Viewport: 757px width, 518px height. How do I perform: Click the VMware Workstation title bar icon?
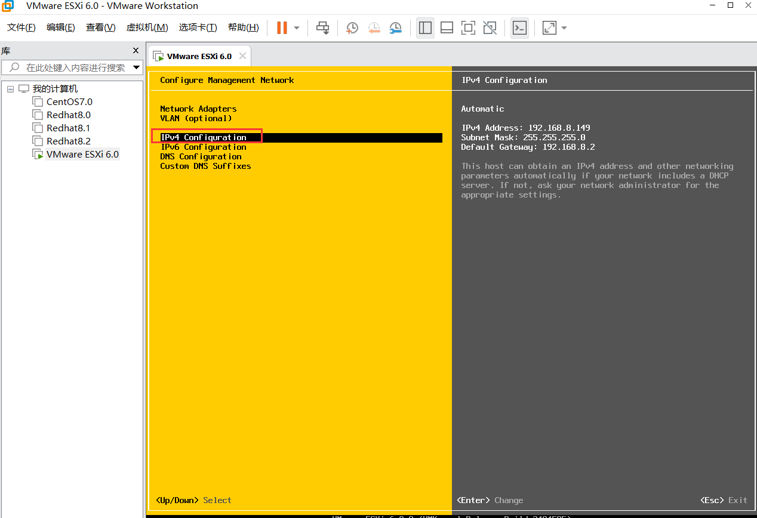point(8,6)
